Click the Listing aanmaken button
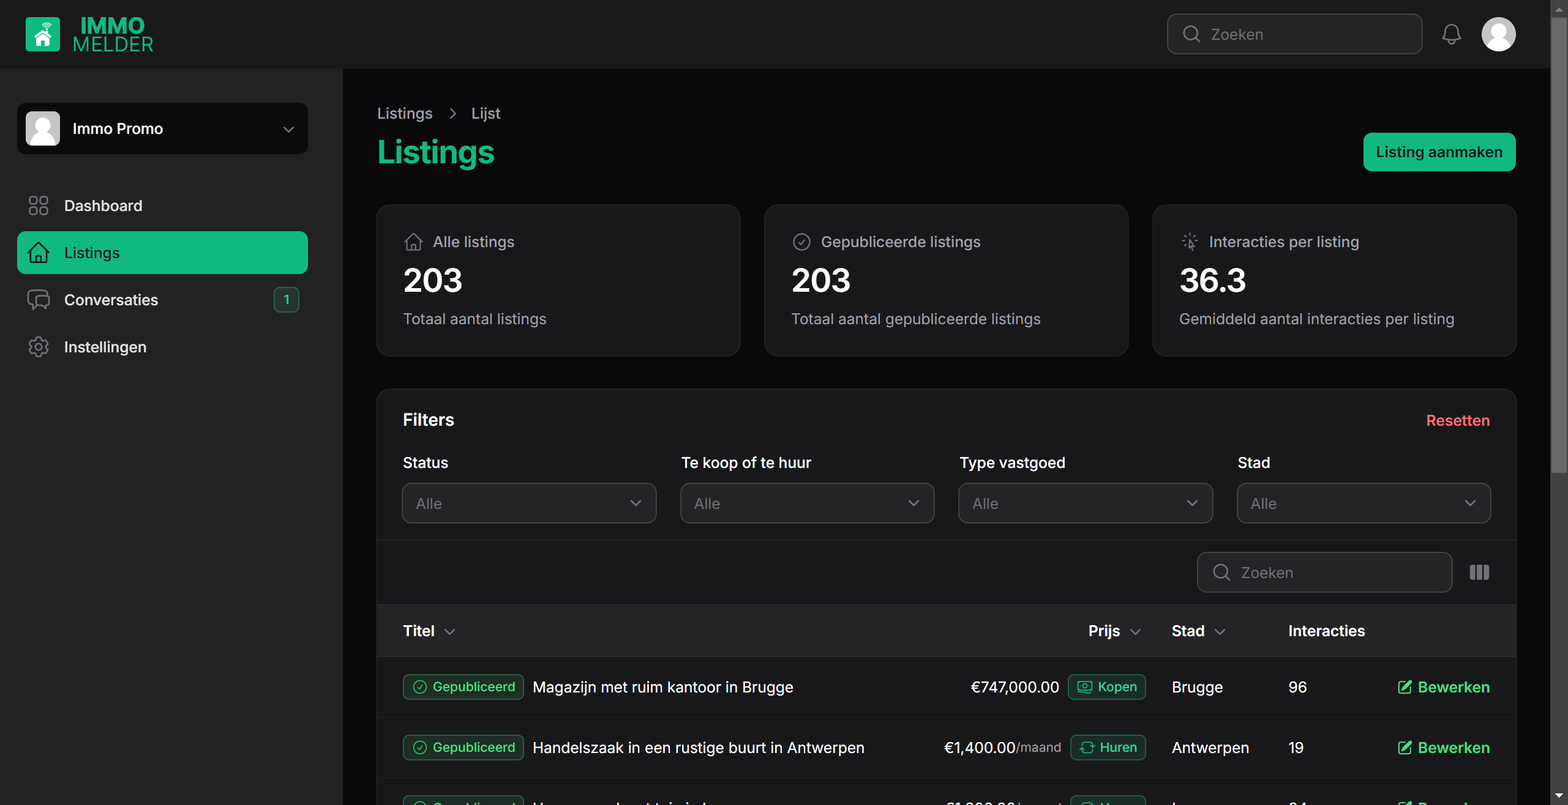This screenshot has width=1568, height=805. pyautogui.click(x=1439, y=152)
